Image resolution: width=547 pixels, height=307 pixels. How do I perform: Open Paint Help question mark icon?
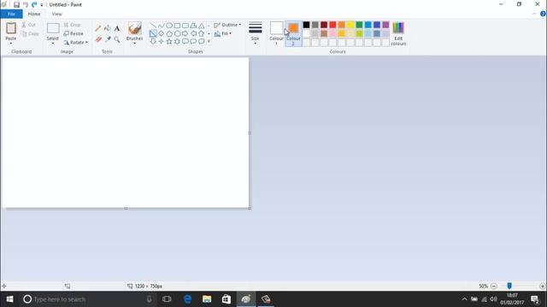(543, 14)
